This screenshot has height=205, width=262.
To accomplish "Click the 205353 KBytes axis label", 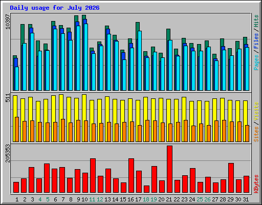I will [x=8, y=153].
